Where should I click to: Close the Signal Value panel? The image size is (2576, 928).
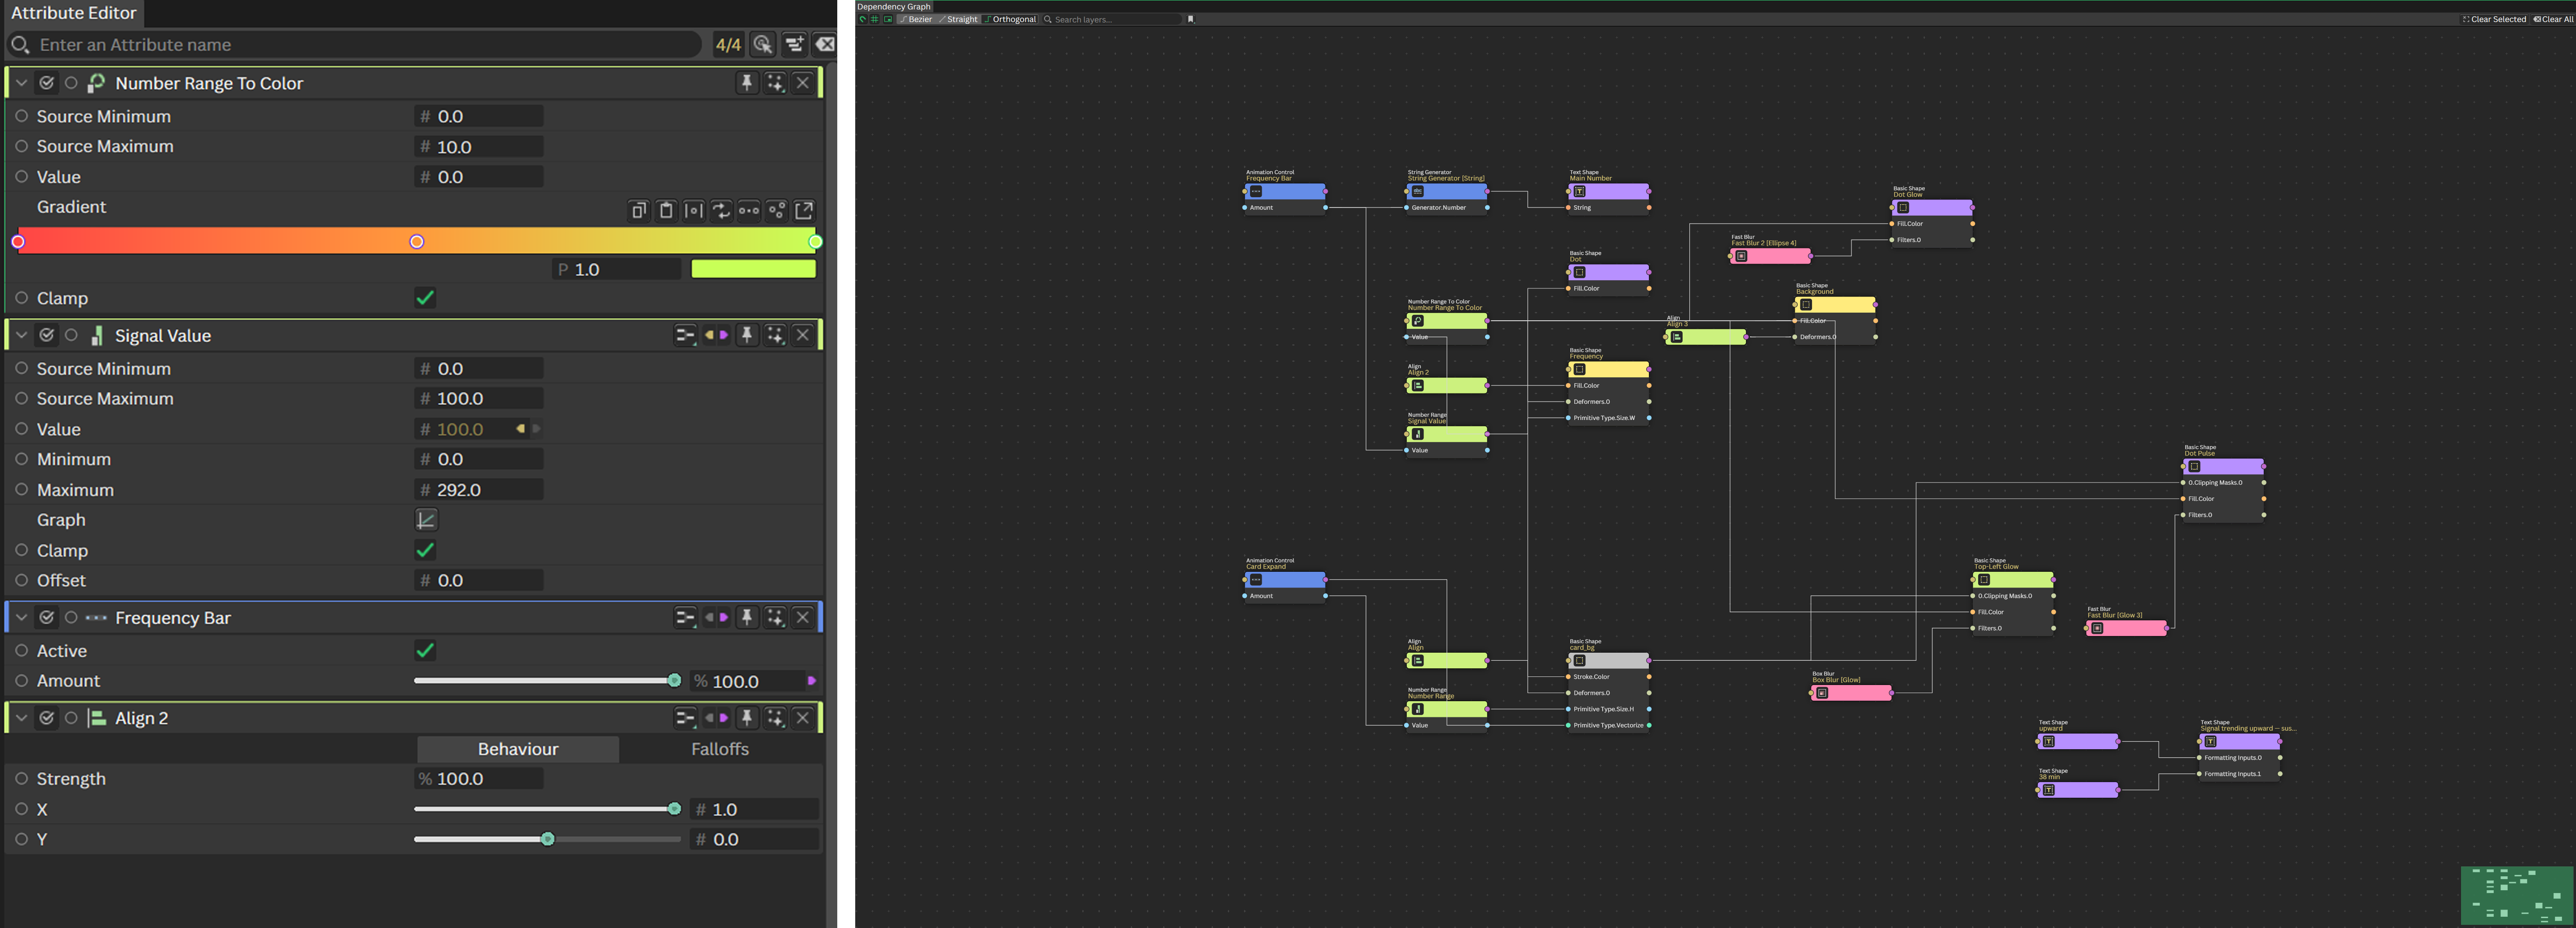point(803,335)
